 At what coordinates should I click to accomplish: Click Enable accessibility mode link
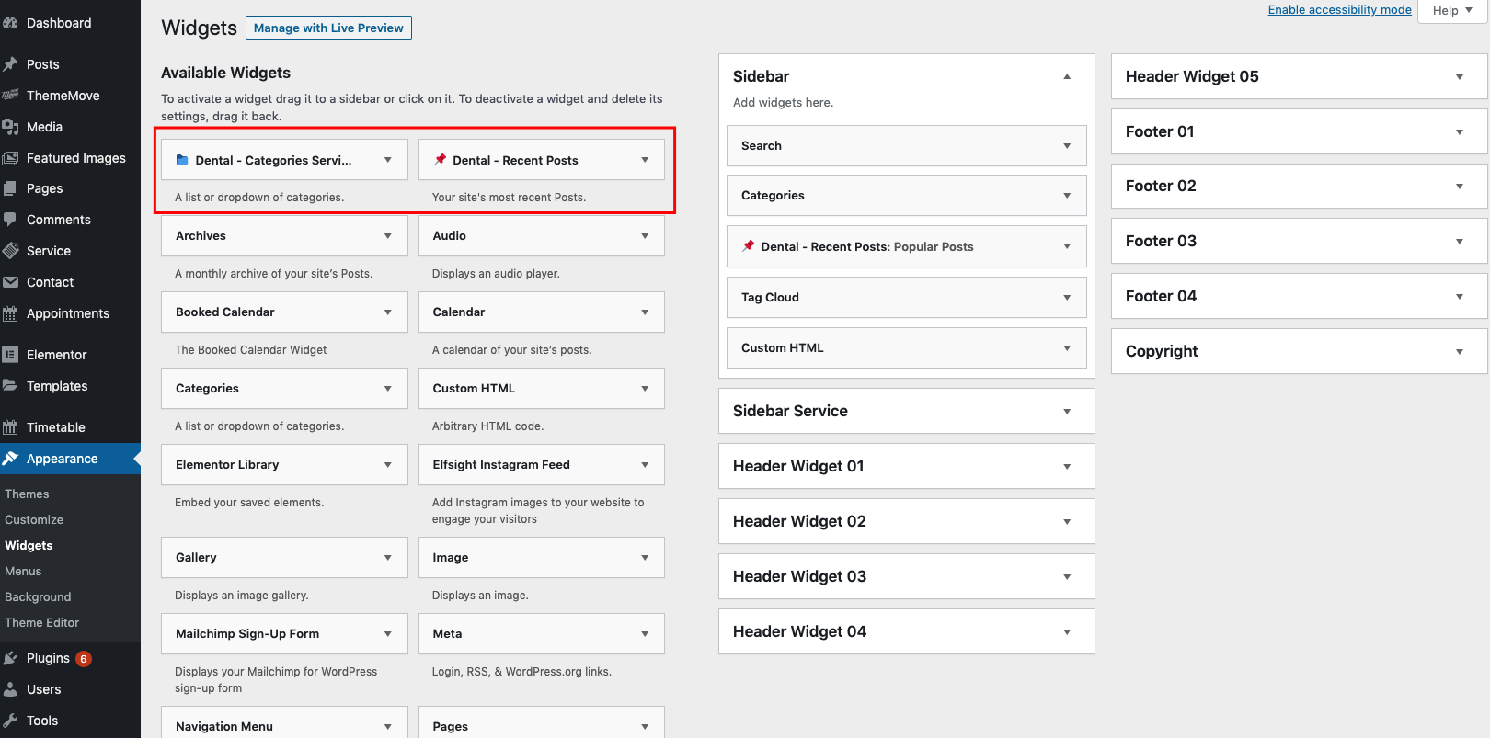tap(1339, 9)
